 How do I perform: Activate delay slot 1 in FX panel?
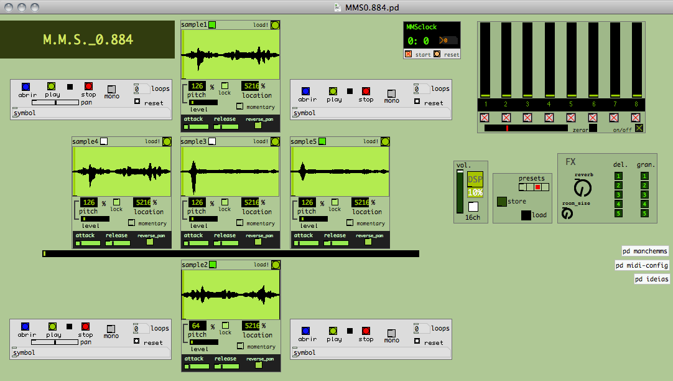[618, 176]
